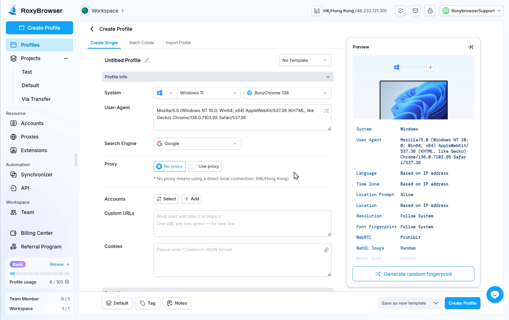Switch to the Import Profile tab
Image resolution: width=509 pixels, height=320 pixels.
click(x=178, y=43)
